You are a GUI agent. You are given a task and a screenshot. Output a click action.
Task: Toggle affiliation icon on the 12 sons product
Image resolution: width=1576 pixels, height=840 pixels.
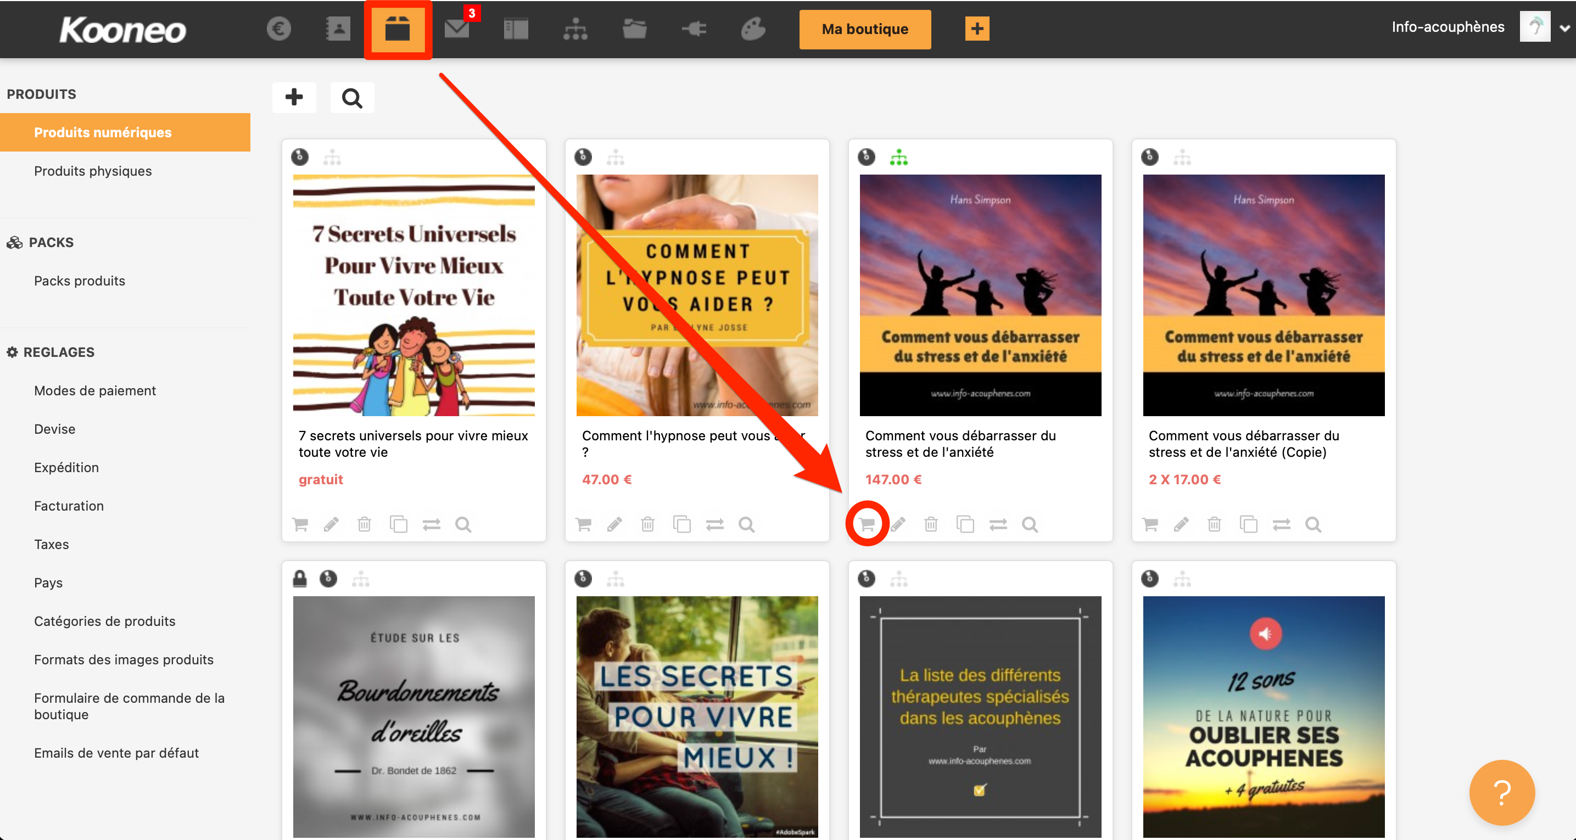[x=1181, y=579]
